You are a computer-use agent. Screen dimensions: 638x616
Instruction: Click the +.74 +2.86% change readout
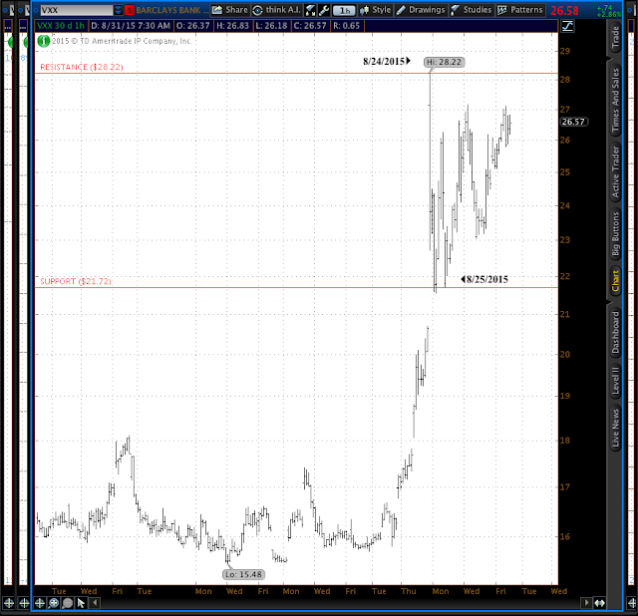(x=609, y=11)
